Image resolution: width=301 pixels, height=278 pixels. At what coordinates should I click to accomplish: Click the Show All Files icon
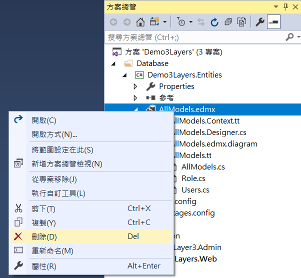point(241,22)
